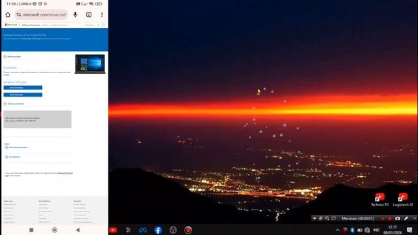Switch the IND input language indicator

click(376, 230)
